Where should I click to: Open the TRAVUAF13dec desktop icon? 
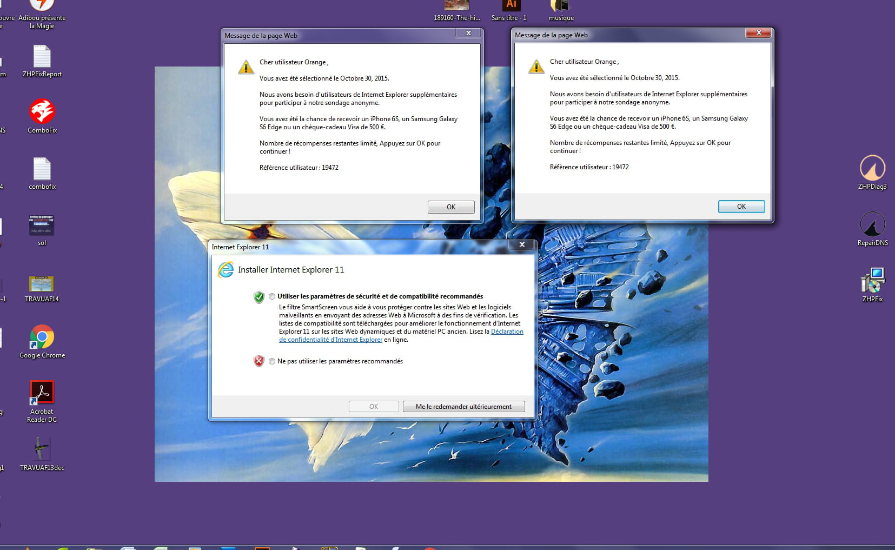coord(42,449)
